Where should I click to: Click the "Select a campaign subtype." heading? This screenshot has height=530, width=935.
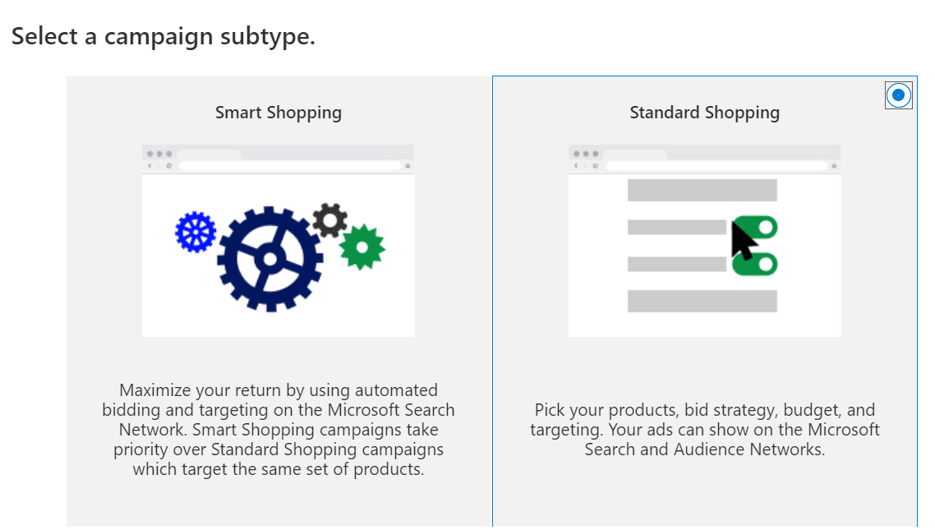164,37
